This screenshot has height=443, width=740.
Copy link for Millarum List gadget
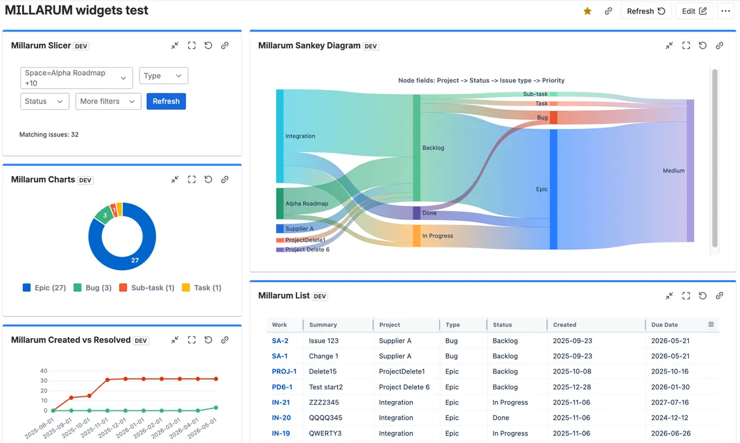[x=719, y=296]
